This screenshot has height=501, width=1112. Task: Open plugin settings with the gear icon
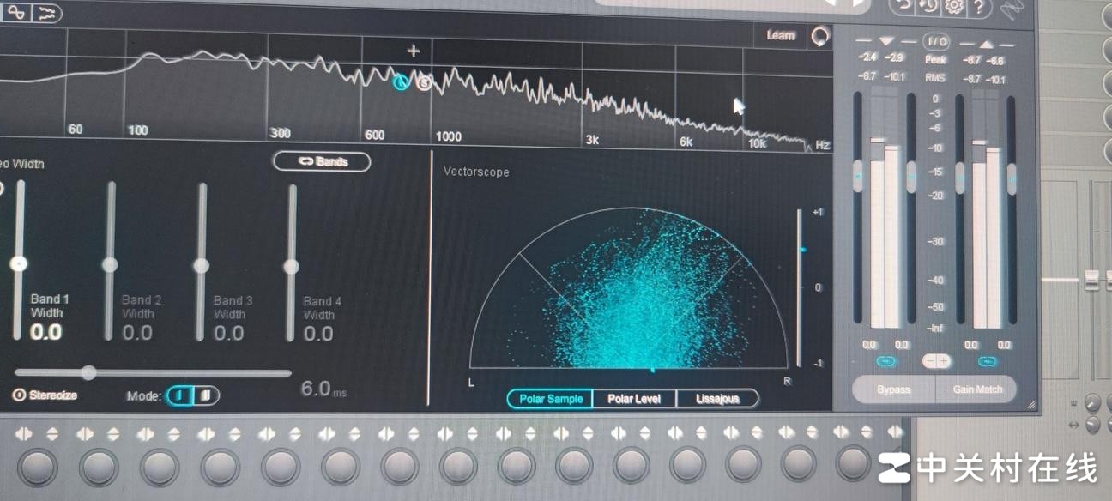click(x=953, y=6)
